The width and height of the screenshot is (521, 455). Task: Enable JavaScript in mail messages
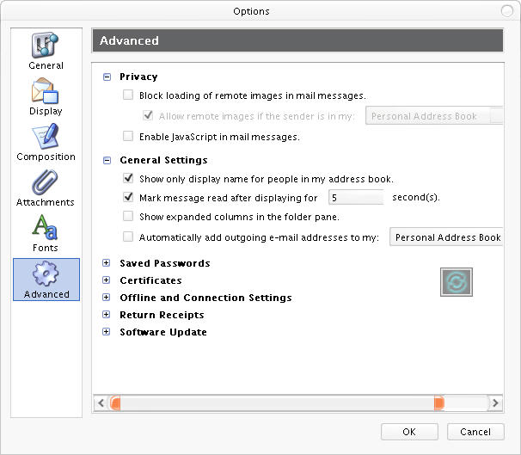[x=128, y=137]
